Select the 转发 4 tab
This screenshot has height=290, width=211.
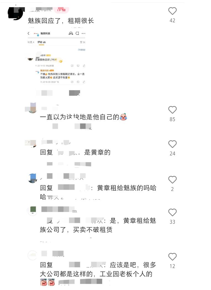31,42
